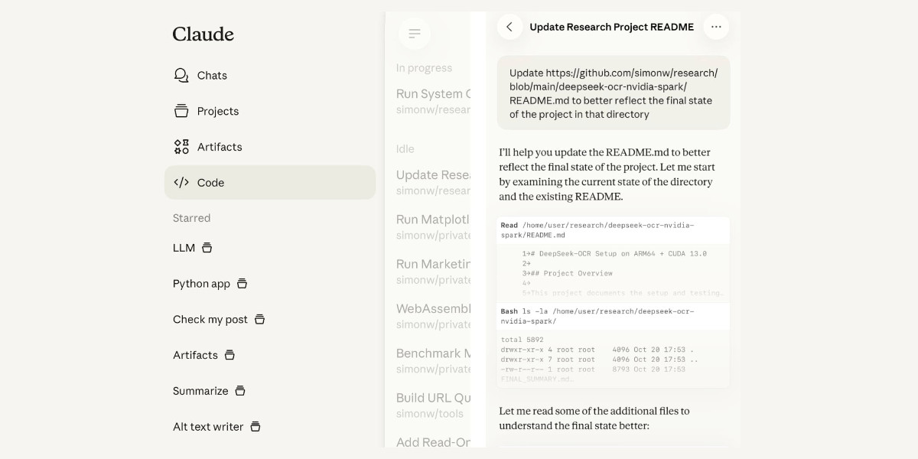Open the three-dot more options menu
918x459 pixels.
pos(716,27)
